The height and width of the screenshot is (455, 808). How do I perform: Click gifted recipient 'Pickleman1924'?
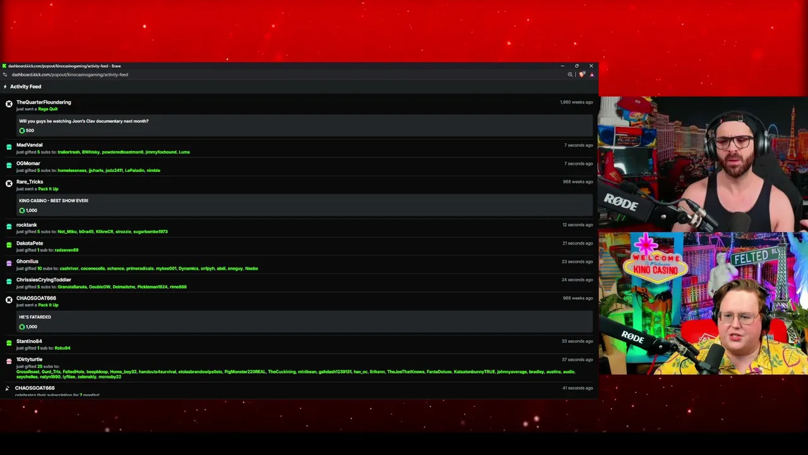click(x=153, y=287)
